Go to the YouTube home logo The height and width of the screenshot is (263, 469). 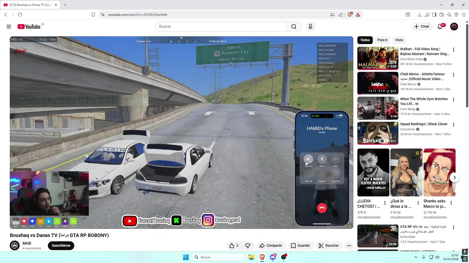(29, 26)
